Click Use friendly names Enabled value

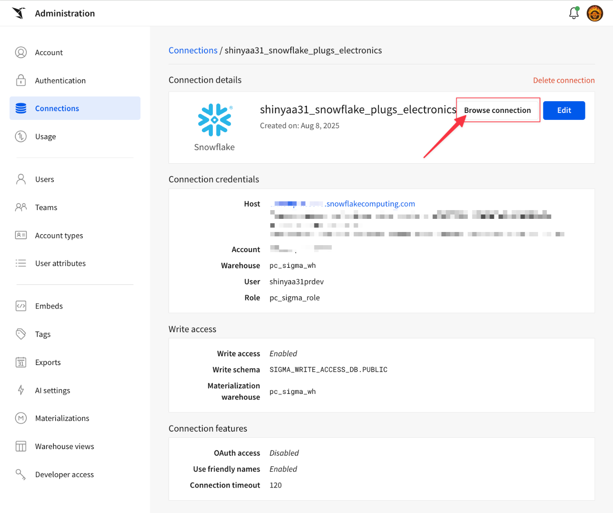283,469
